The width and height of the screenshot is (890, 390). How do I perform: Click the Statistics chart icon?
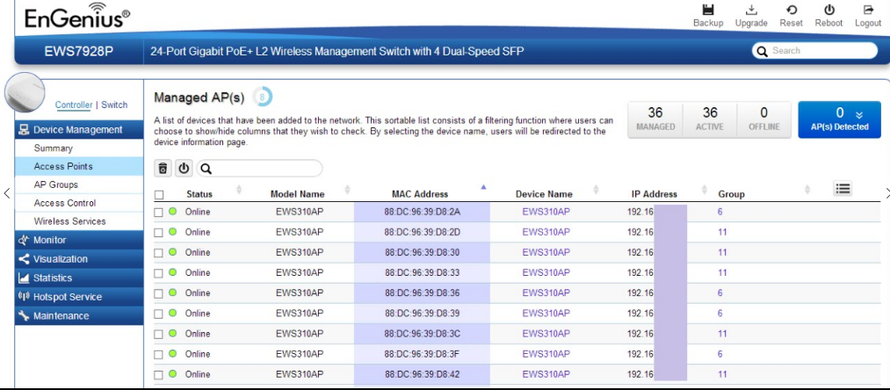(x=24, y=278)
